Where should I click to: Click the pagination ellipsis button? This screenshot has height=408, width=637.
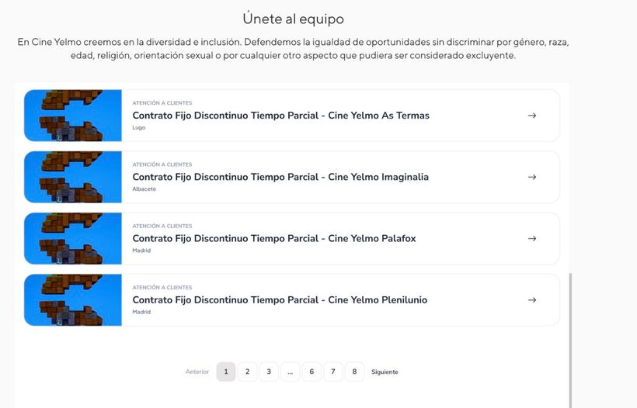coord(290,372)
